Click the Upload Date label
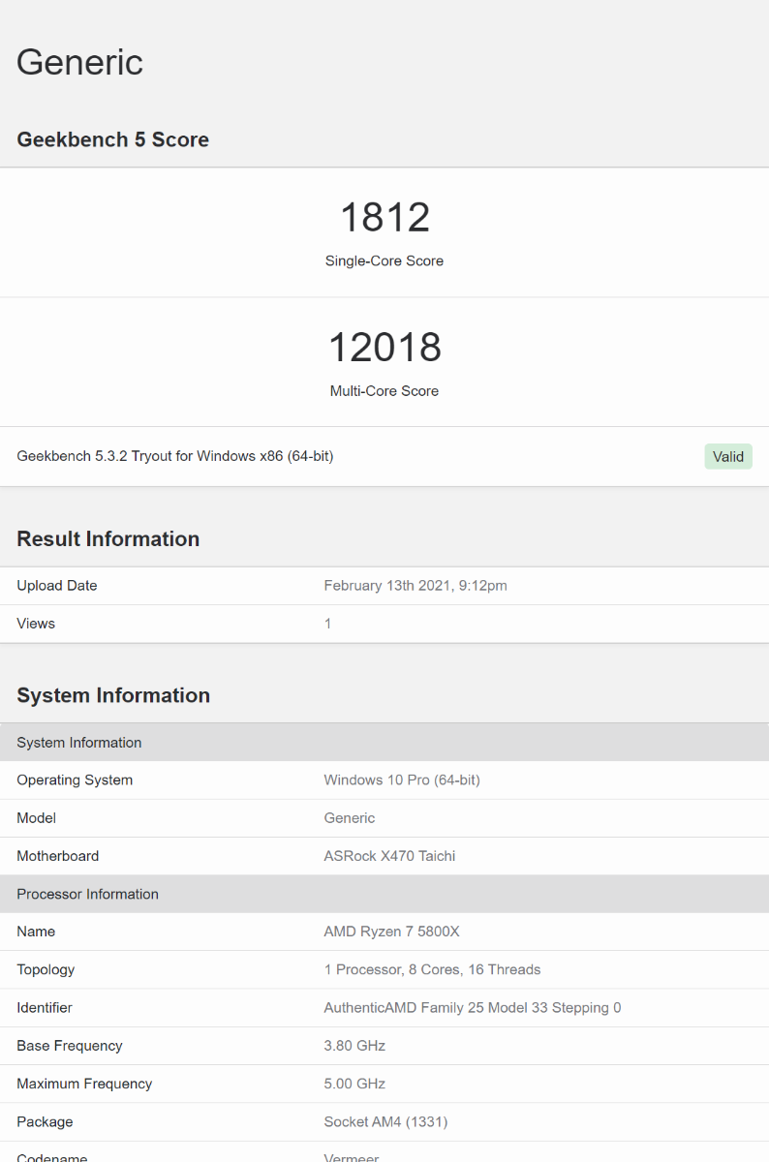This screenshot has height=1162, width=769. pyautogui.click(x=57, y=586)
